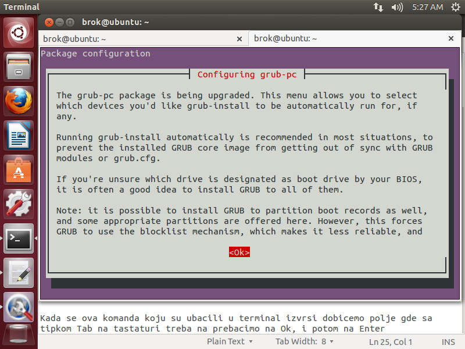Select the <Ok> button in grub-pc dialog
Viewport: 465px width, 349px height.
pos(239,252)
